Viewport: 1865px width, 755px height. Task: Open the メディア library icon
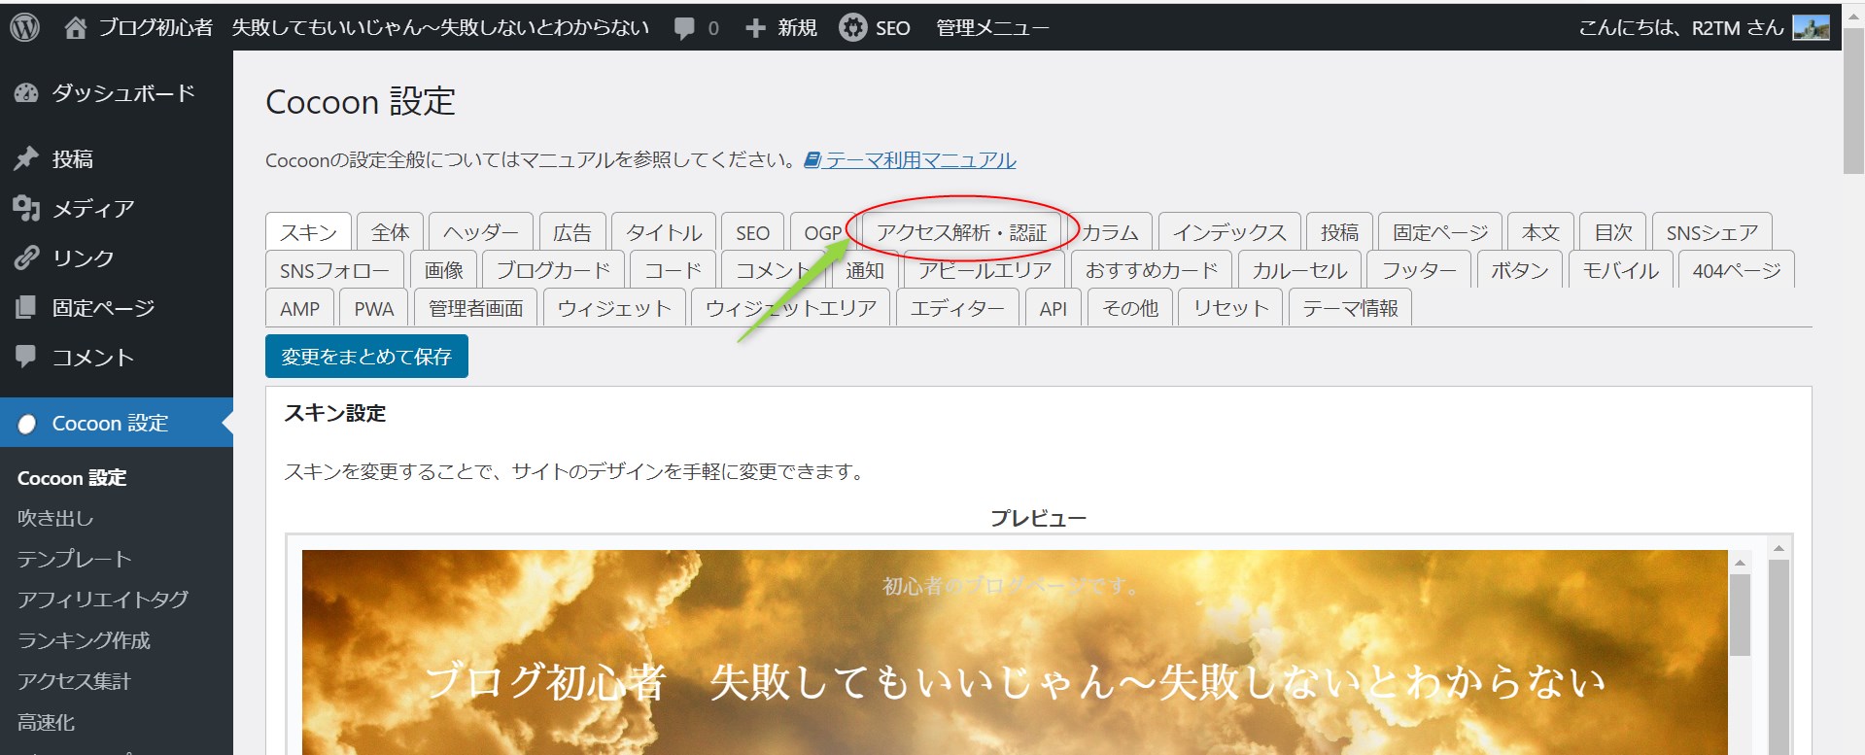(26, 208)
